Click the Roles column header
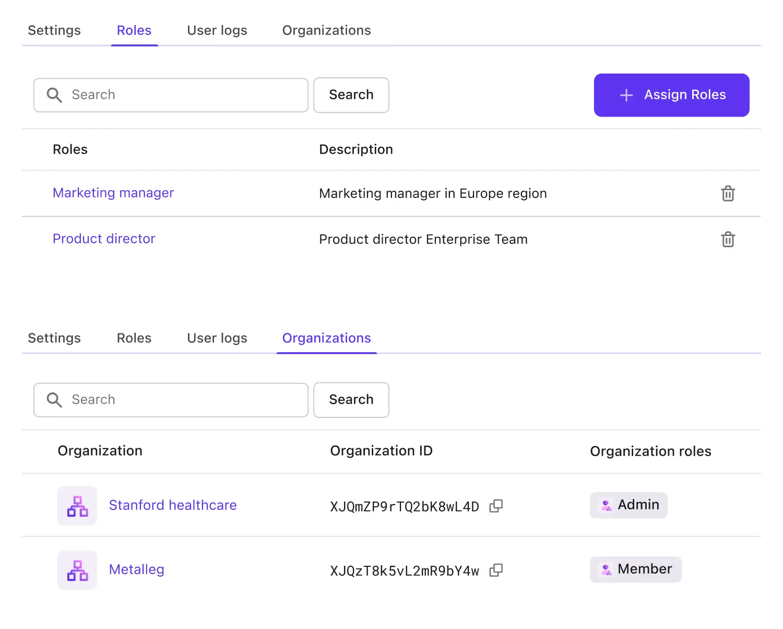This screenshot has width=783, height=629. pyautogui.click(x=70, y=149)
